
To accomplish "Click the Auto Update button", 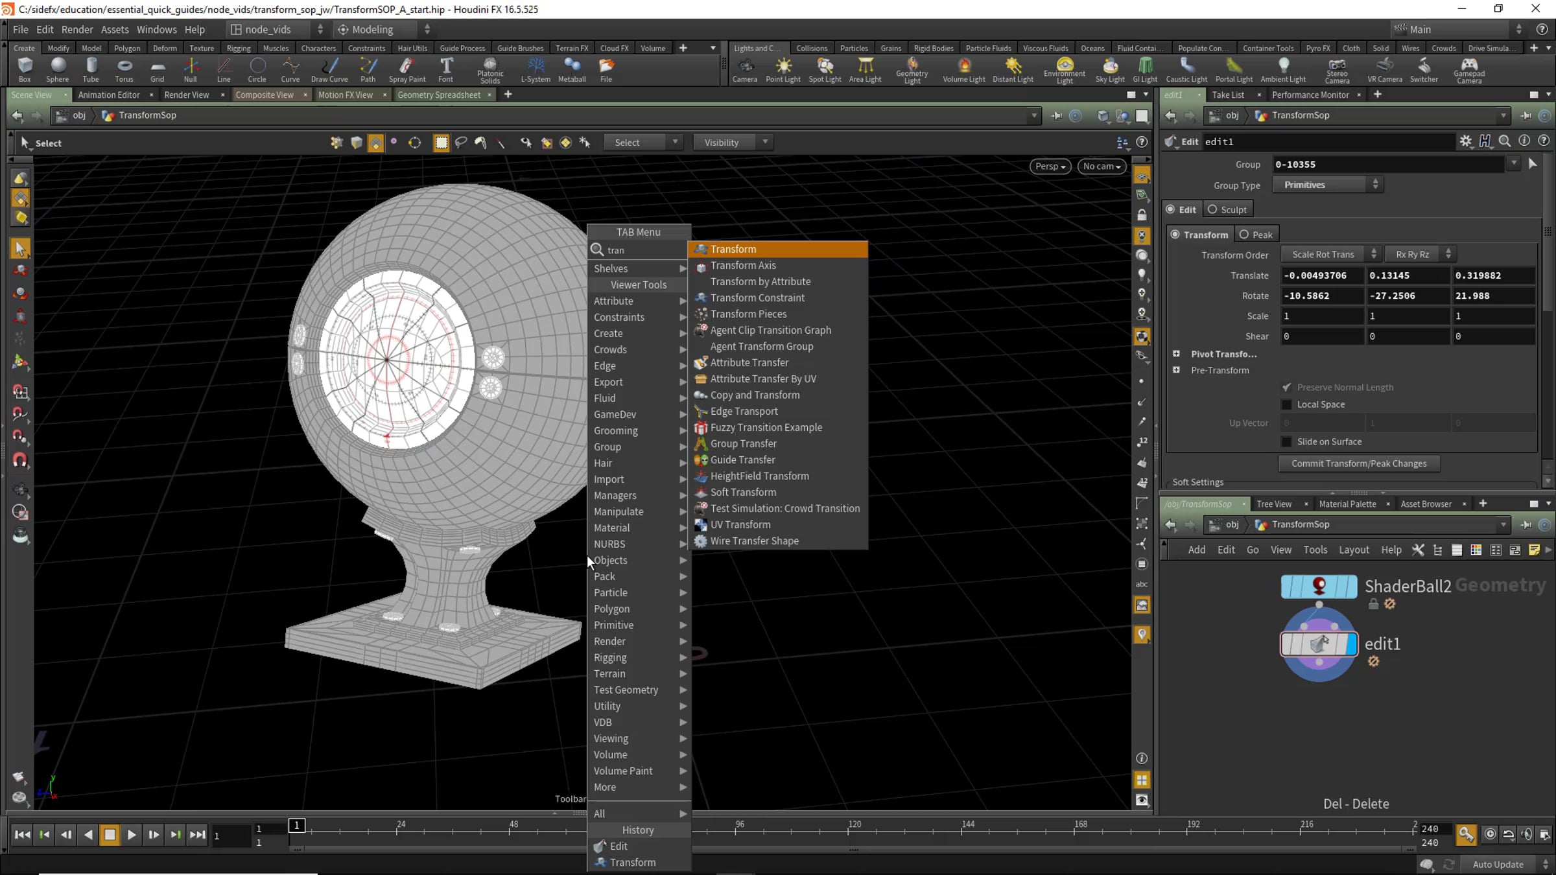I will 1498,864.
